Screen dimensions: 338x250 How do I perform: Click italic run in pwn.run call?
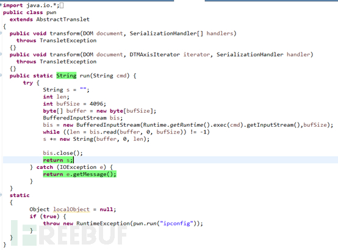(151, 224)
